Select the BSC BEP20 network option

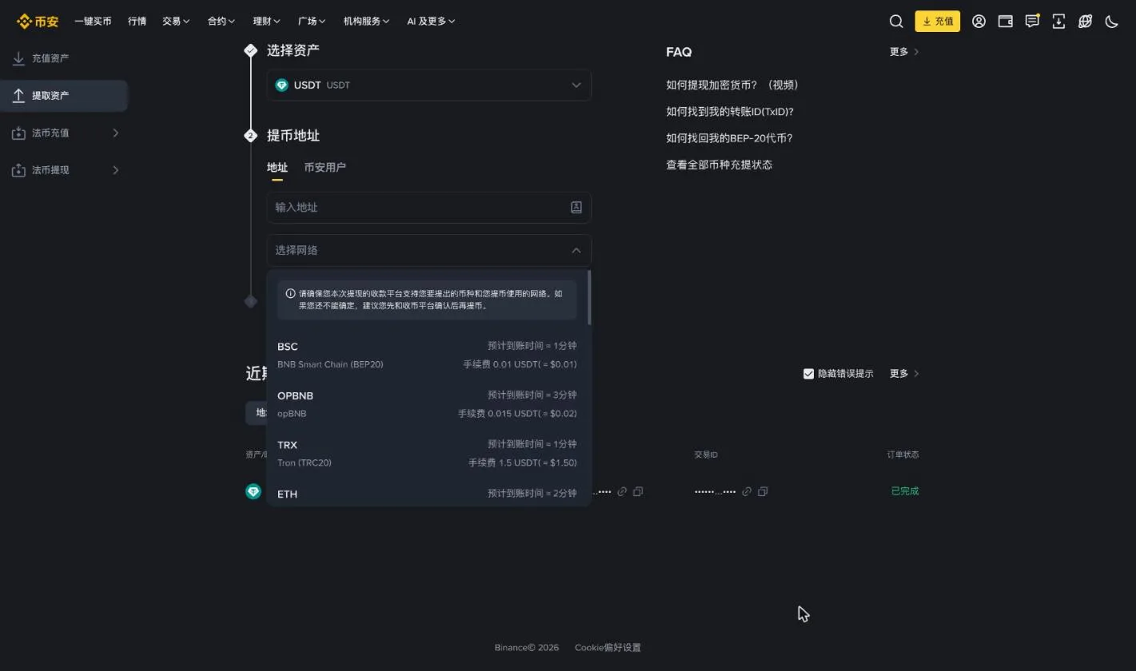click(427, 355)
